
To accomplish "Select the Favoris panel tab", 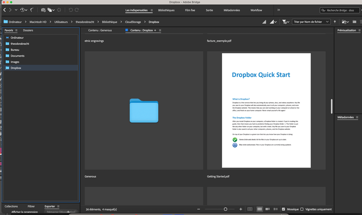I will 9,30.
